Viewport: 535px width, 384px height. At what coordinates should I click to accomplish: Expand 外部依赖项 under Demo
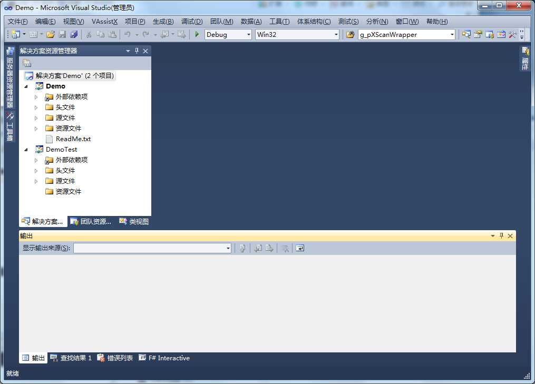[x=36, y=97]
